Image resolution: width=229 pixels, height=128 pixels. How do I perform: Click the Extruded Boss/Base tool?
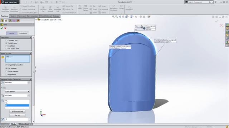[x=5, y=9]
